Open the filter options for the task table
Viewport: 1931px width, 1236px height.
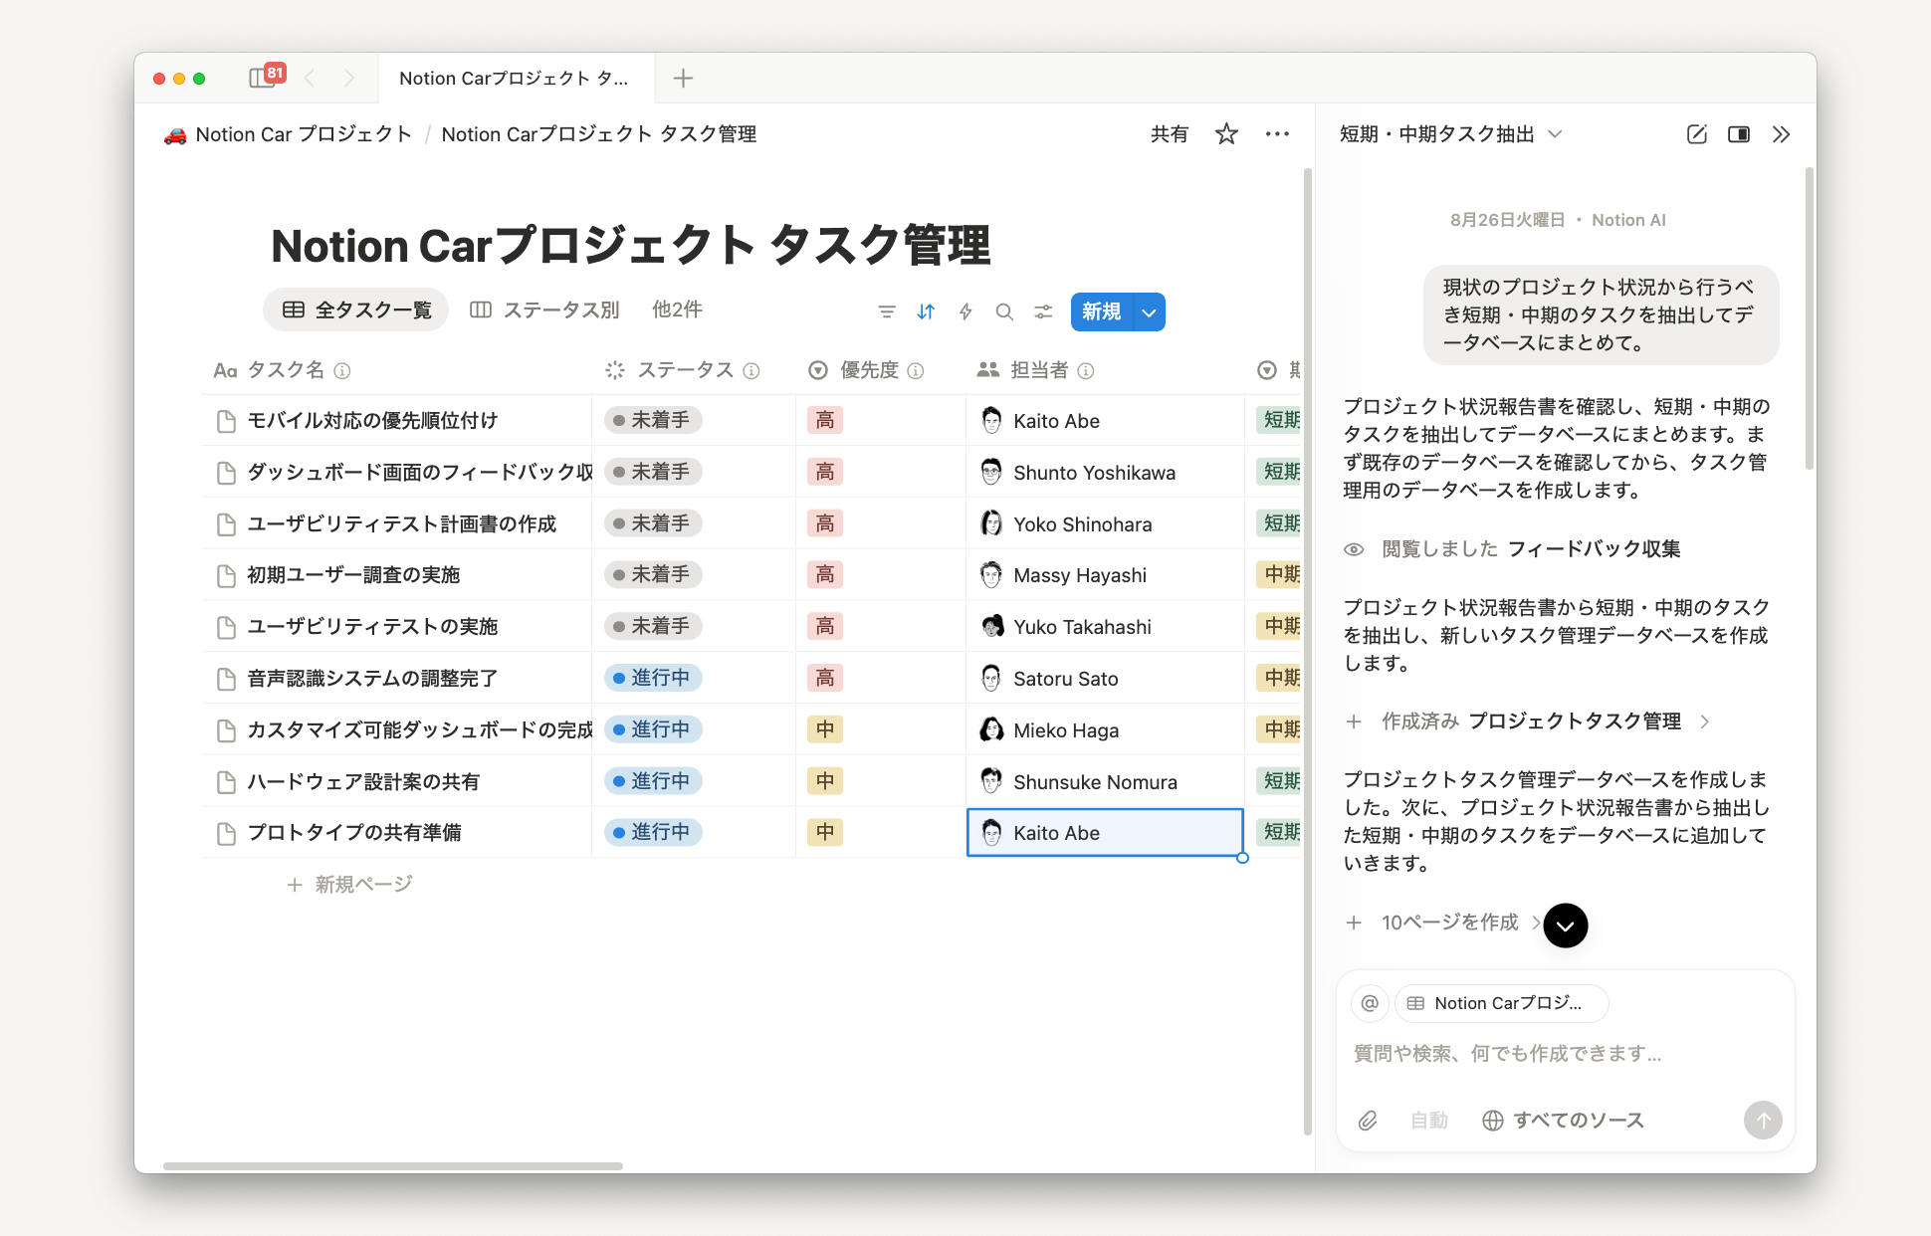point(886,310)
